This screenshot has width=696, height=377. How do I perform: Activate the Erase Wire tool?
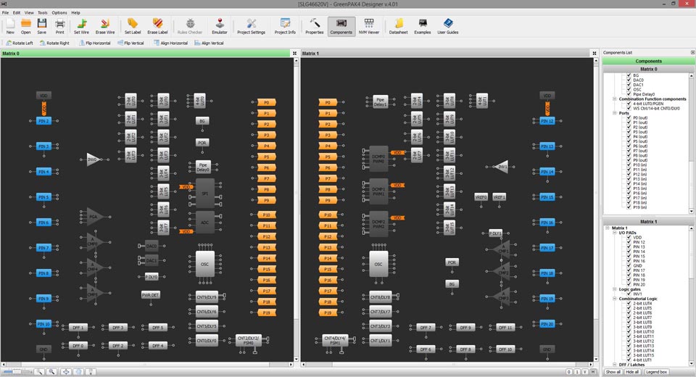point(105,26)
